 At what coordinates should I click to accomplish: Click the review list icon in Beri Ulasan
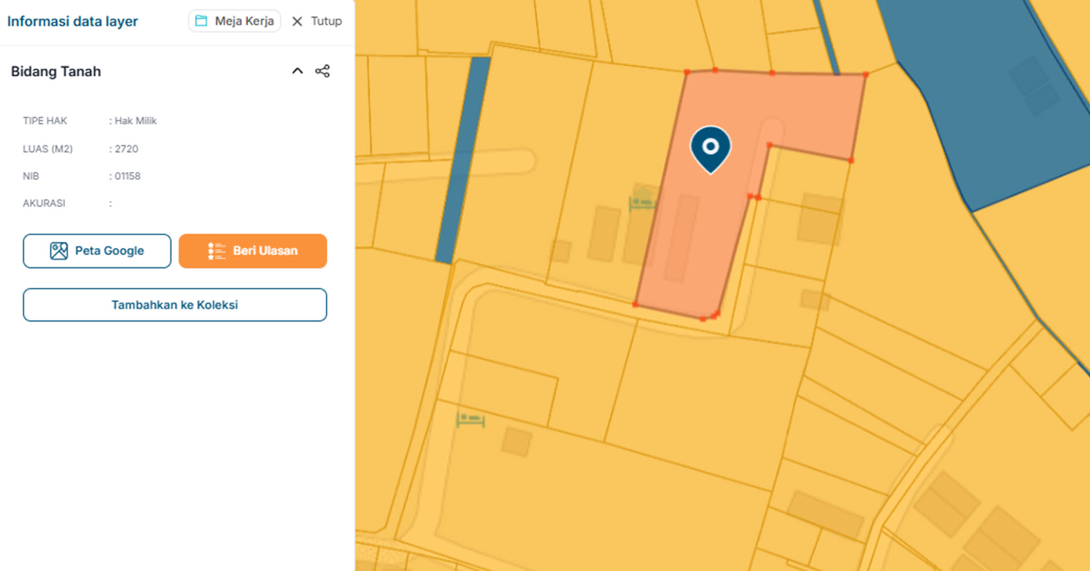click(216, 251)
